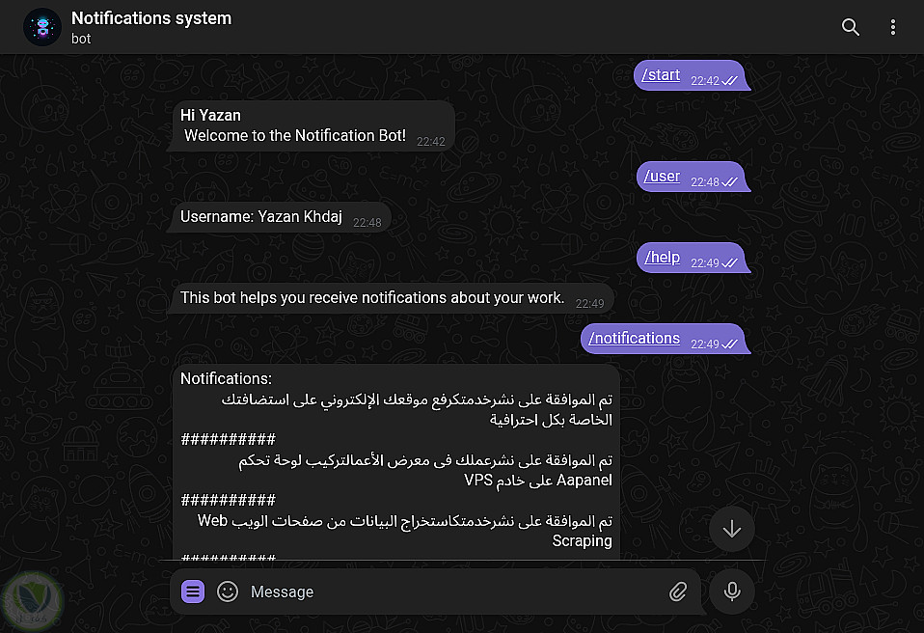The height and width of the screenshot is (633, 924).
Task: Click the /notifications command link
Action: 634,339
